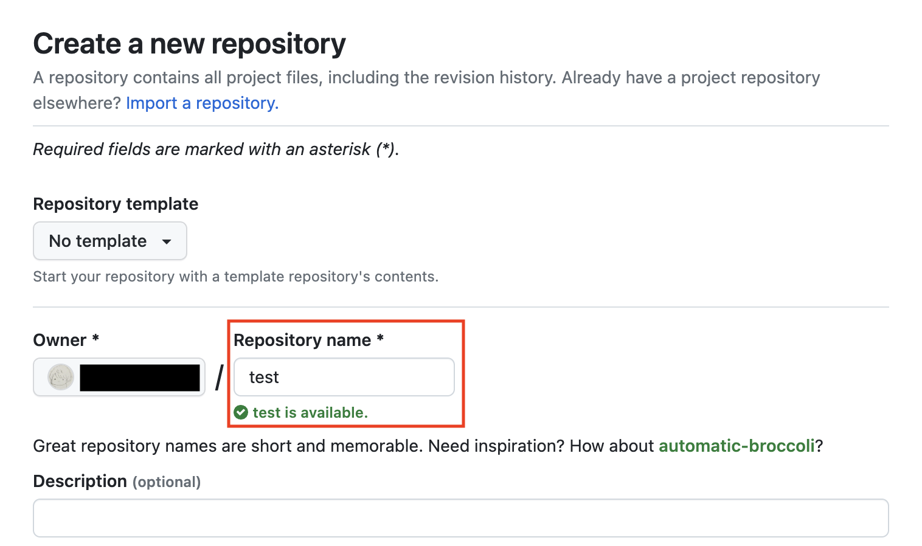
Task: Click the template contents helper text
Action: 235,277
